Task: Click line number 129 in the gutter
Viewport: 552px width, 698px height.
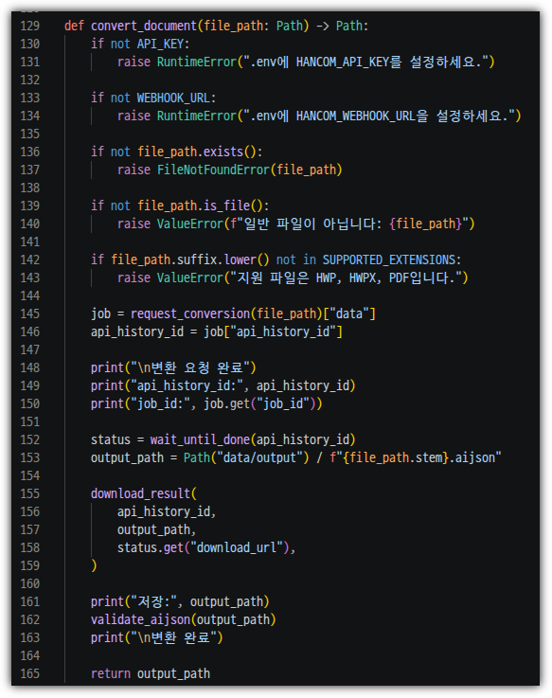Action: (x=30, y=26)
